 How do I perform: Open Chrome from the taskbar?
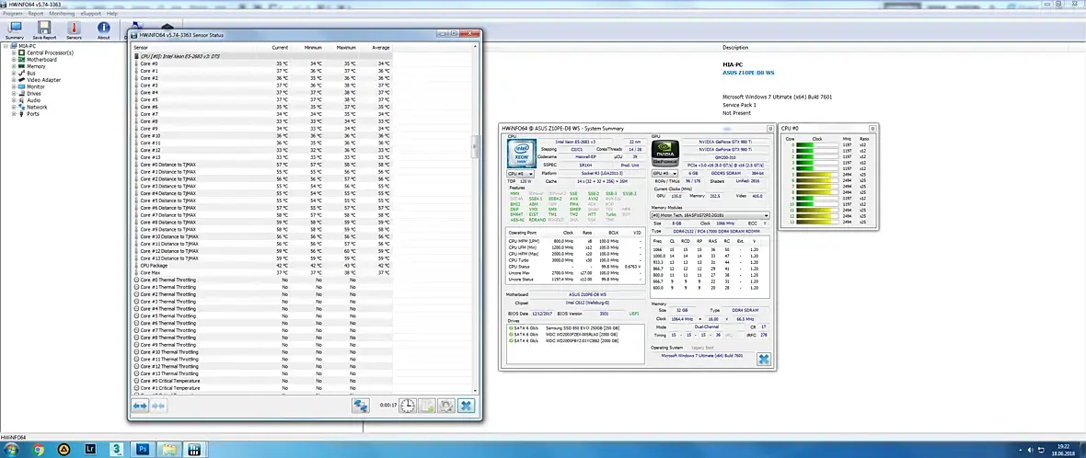click(x=38, y=449)
